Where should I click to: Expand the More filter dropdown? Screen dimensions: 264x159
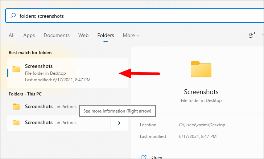131,35
